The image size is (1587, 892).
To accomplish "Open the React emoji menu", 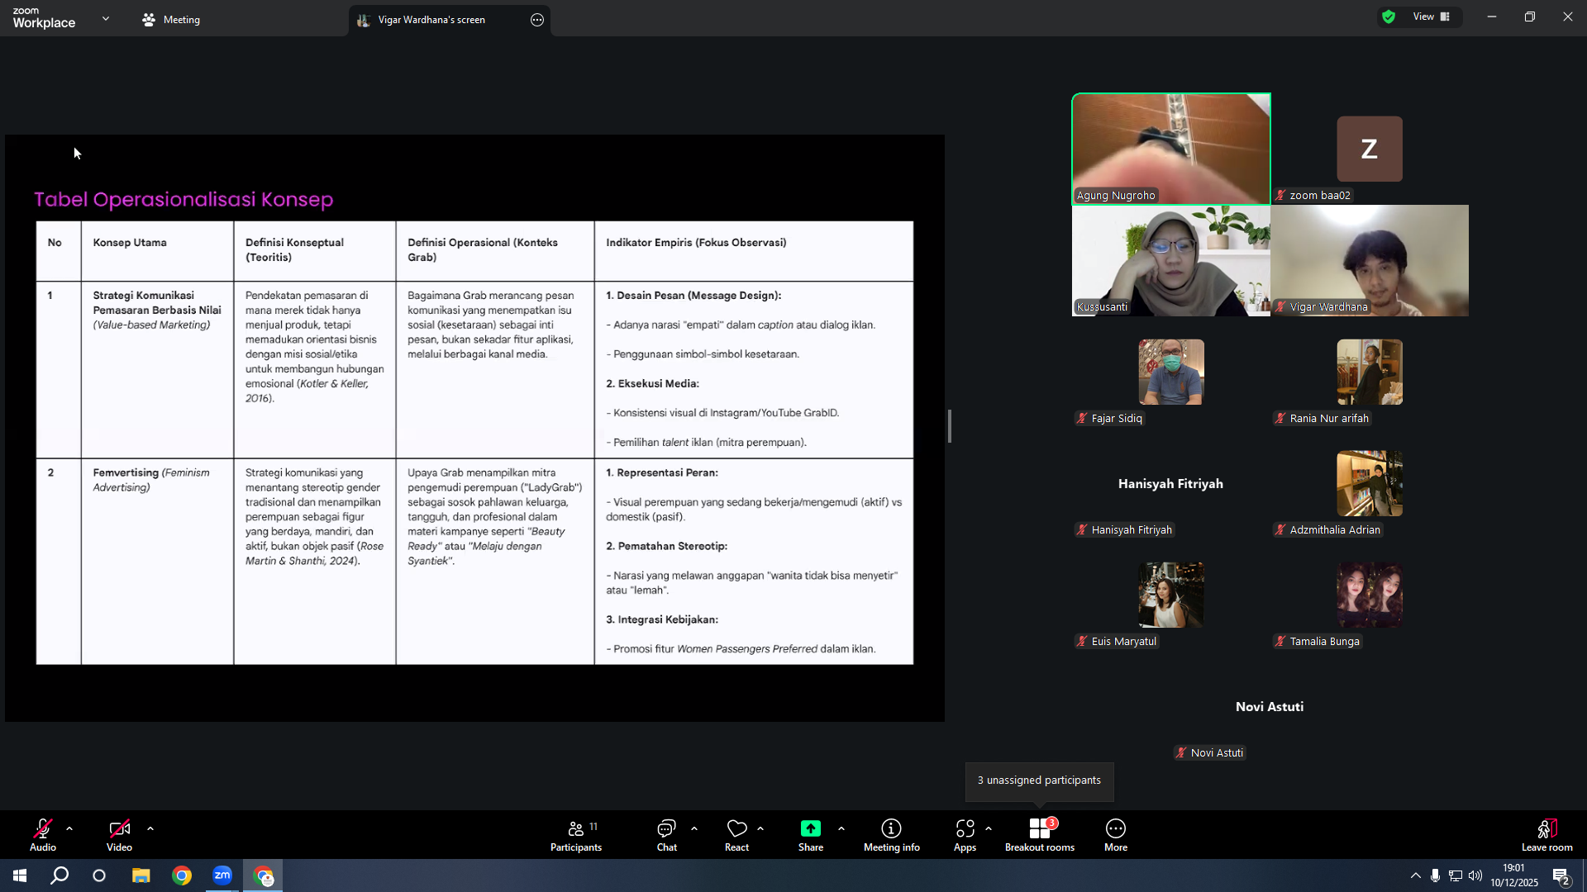I will pyautogui.click(x=736, y=835).
